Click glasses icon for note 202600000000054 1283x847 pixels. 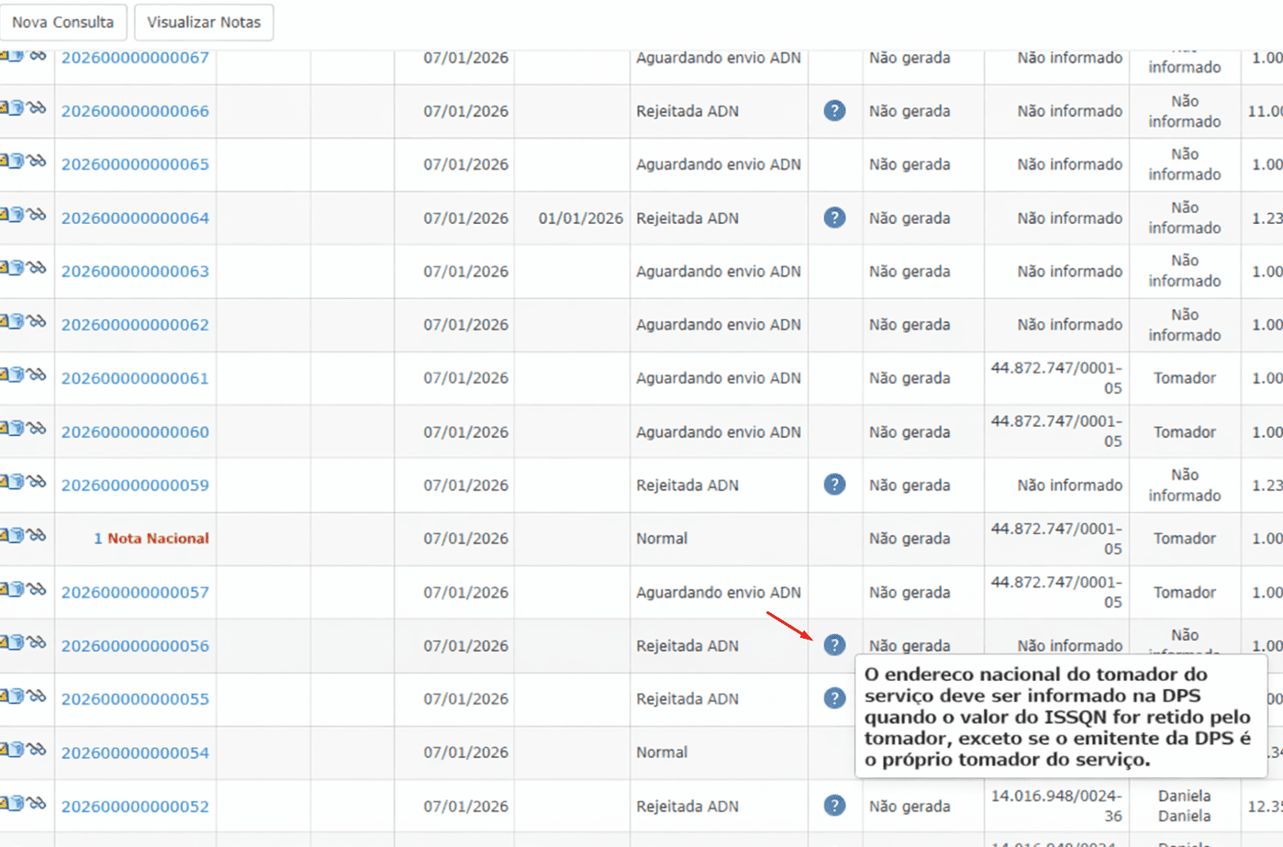pos(37,750)
